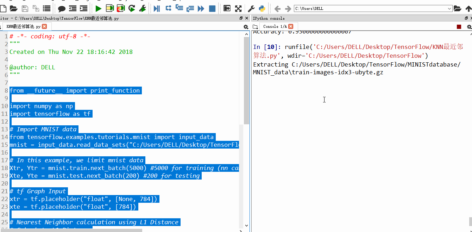Run the current cell

[x=110, y=8]
